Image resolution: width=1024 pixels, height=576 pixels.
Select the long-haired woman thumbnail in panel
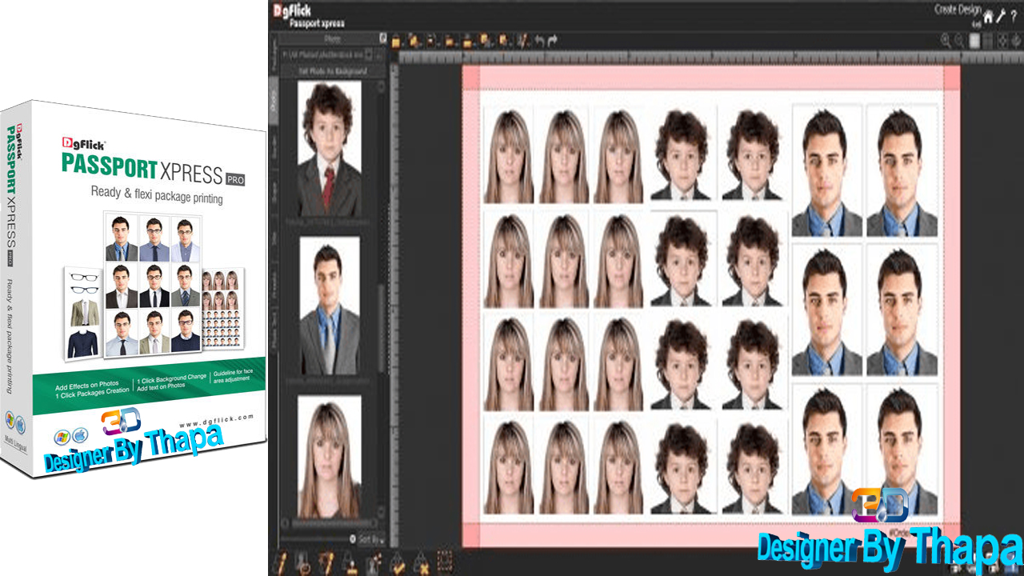[x=329, y=456]
